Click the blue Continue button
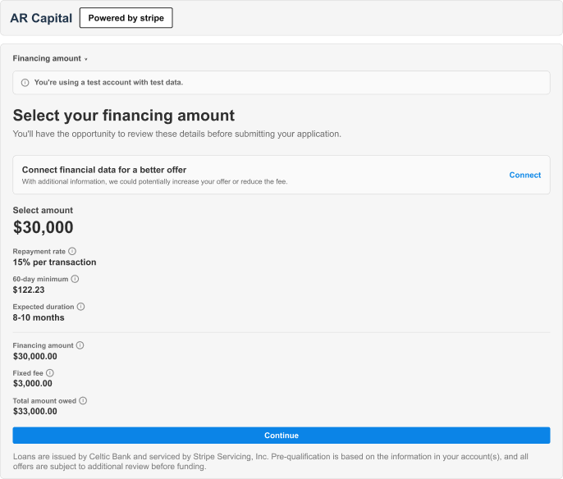 tap(281, 436)
